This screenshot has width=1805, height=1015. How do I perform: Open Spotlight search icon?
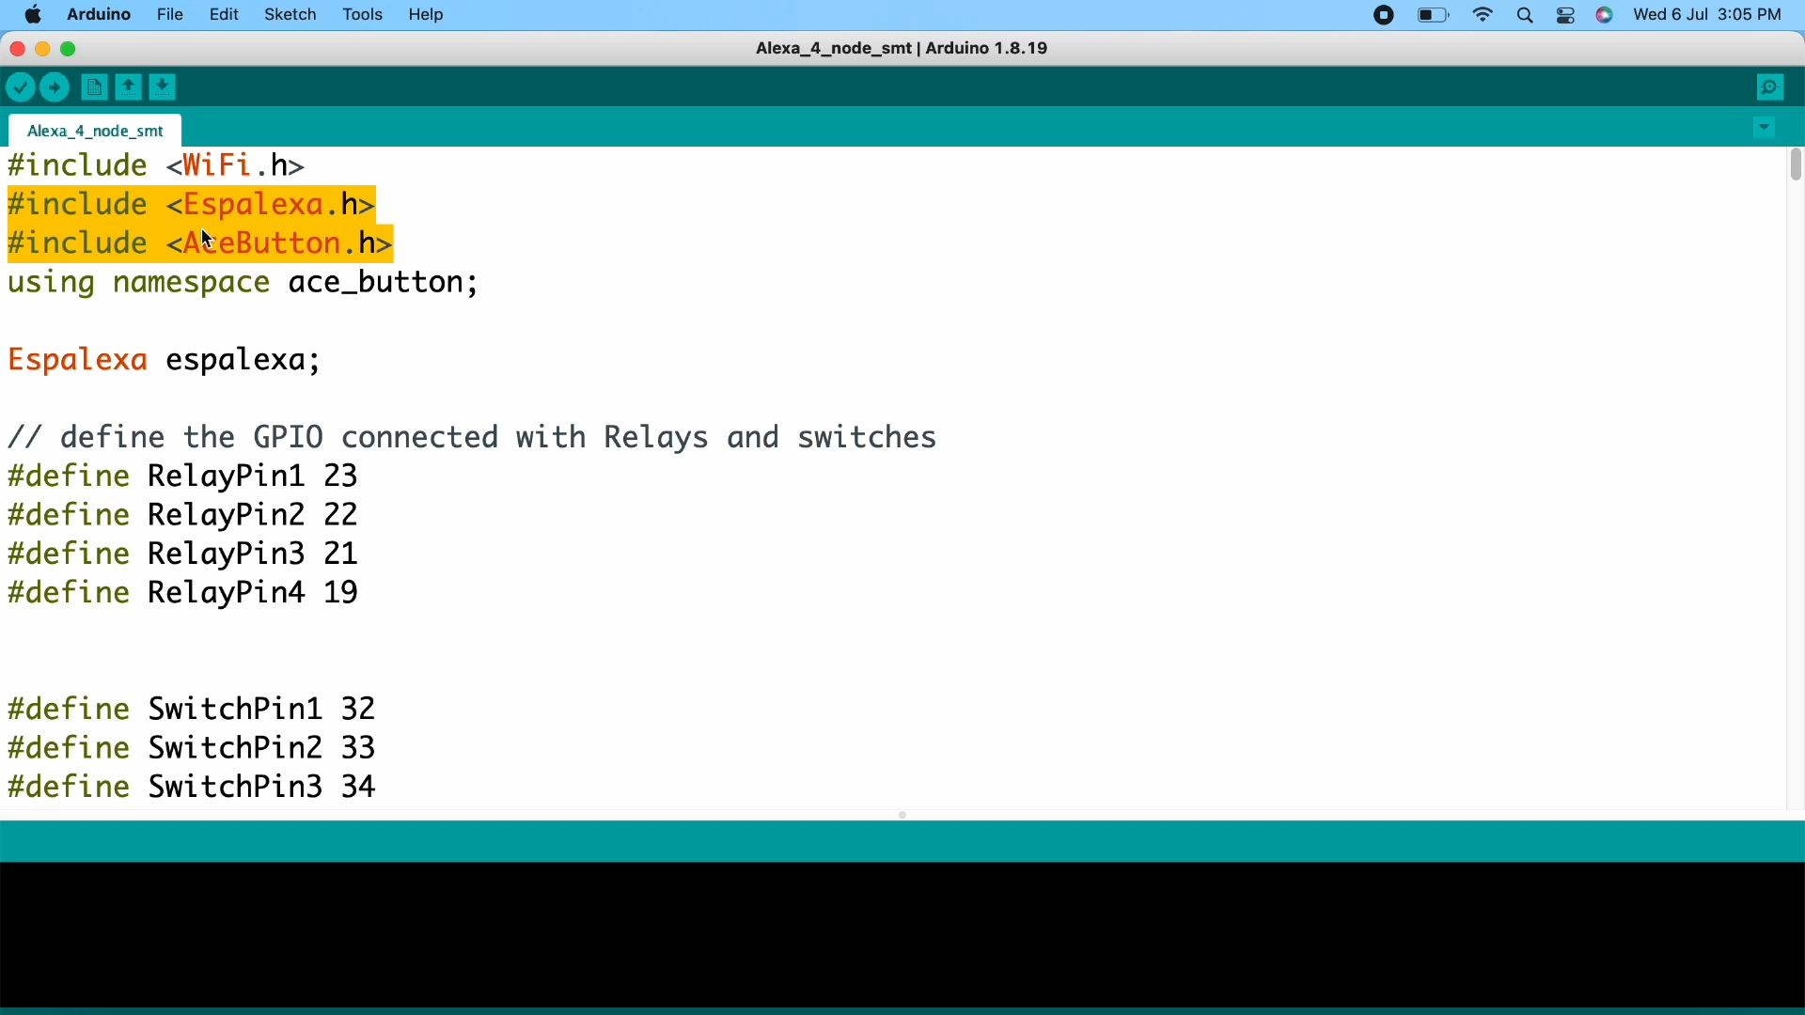pos(1527,16)
